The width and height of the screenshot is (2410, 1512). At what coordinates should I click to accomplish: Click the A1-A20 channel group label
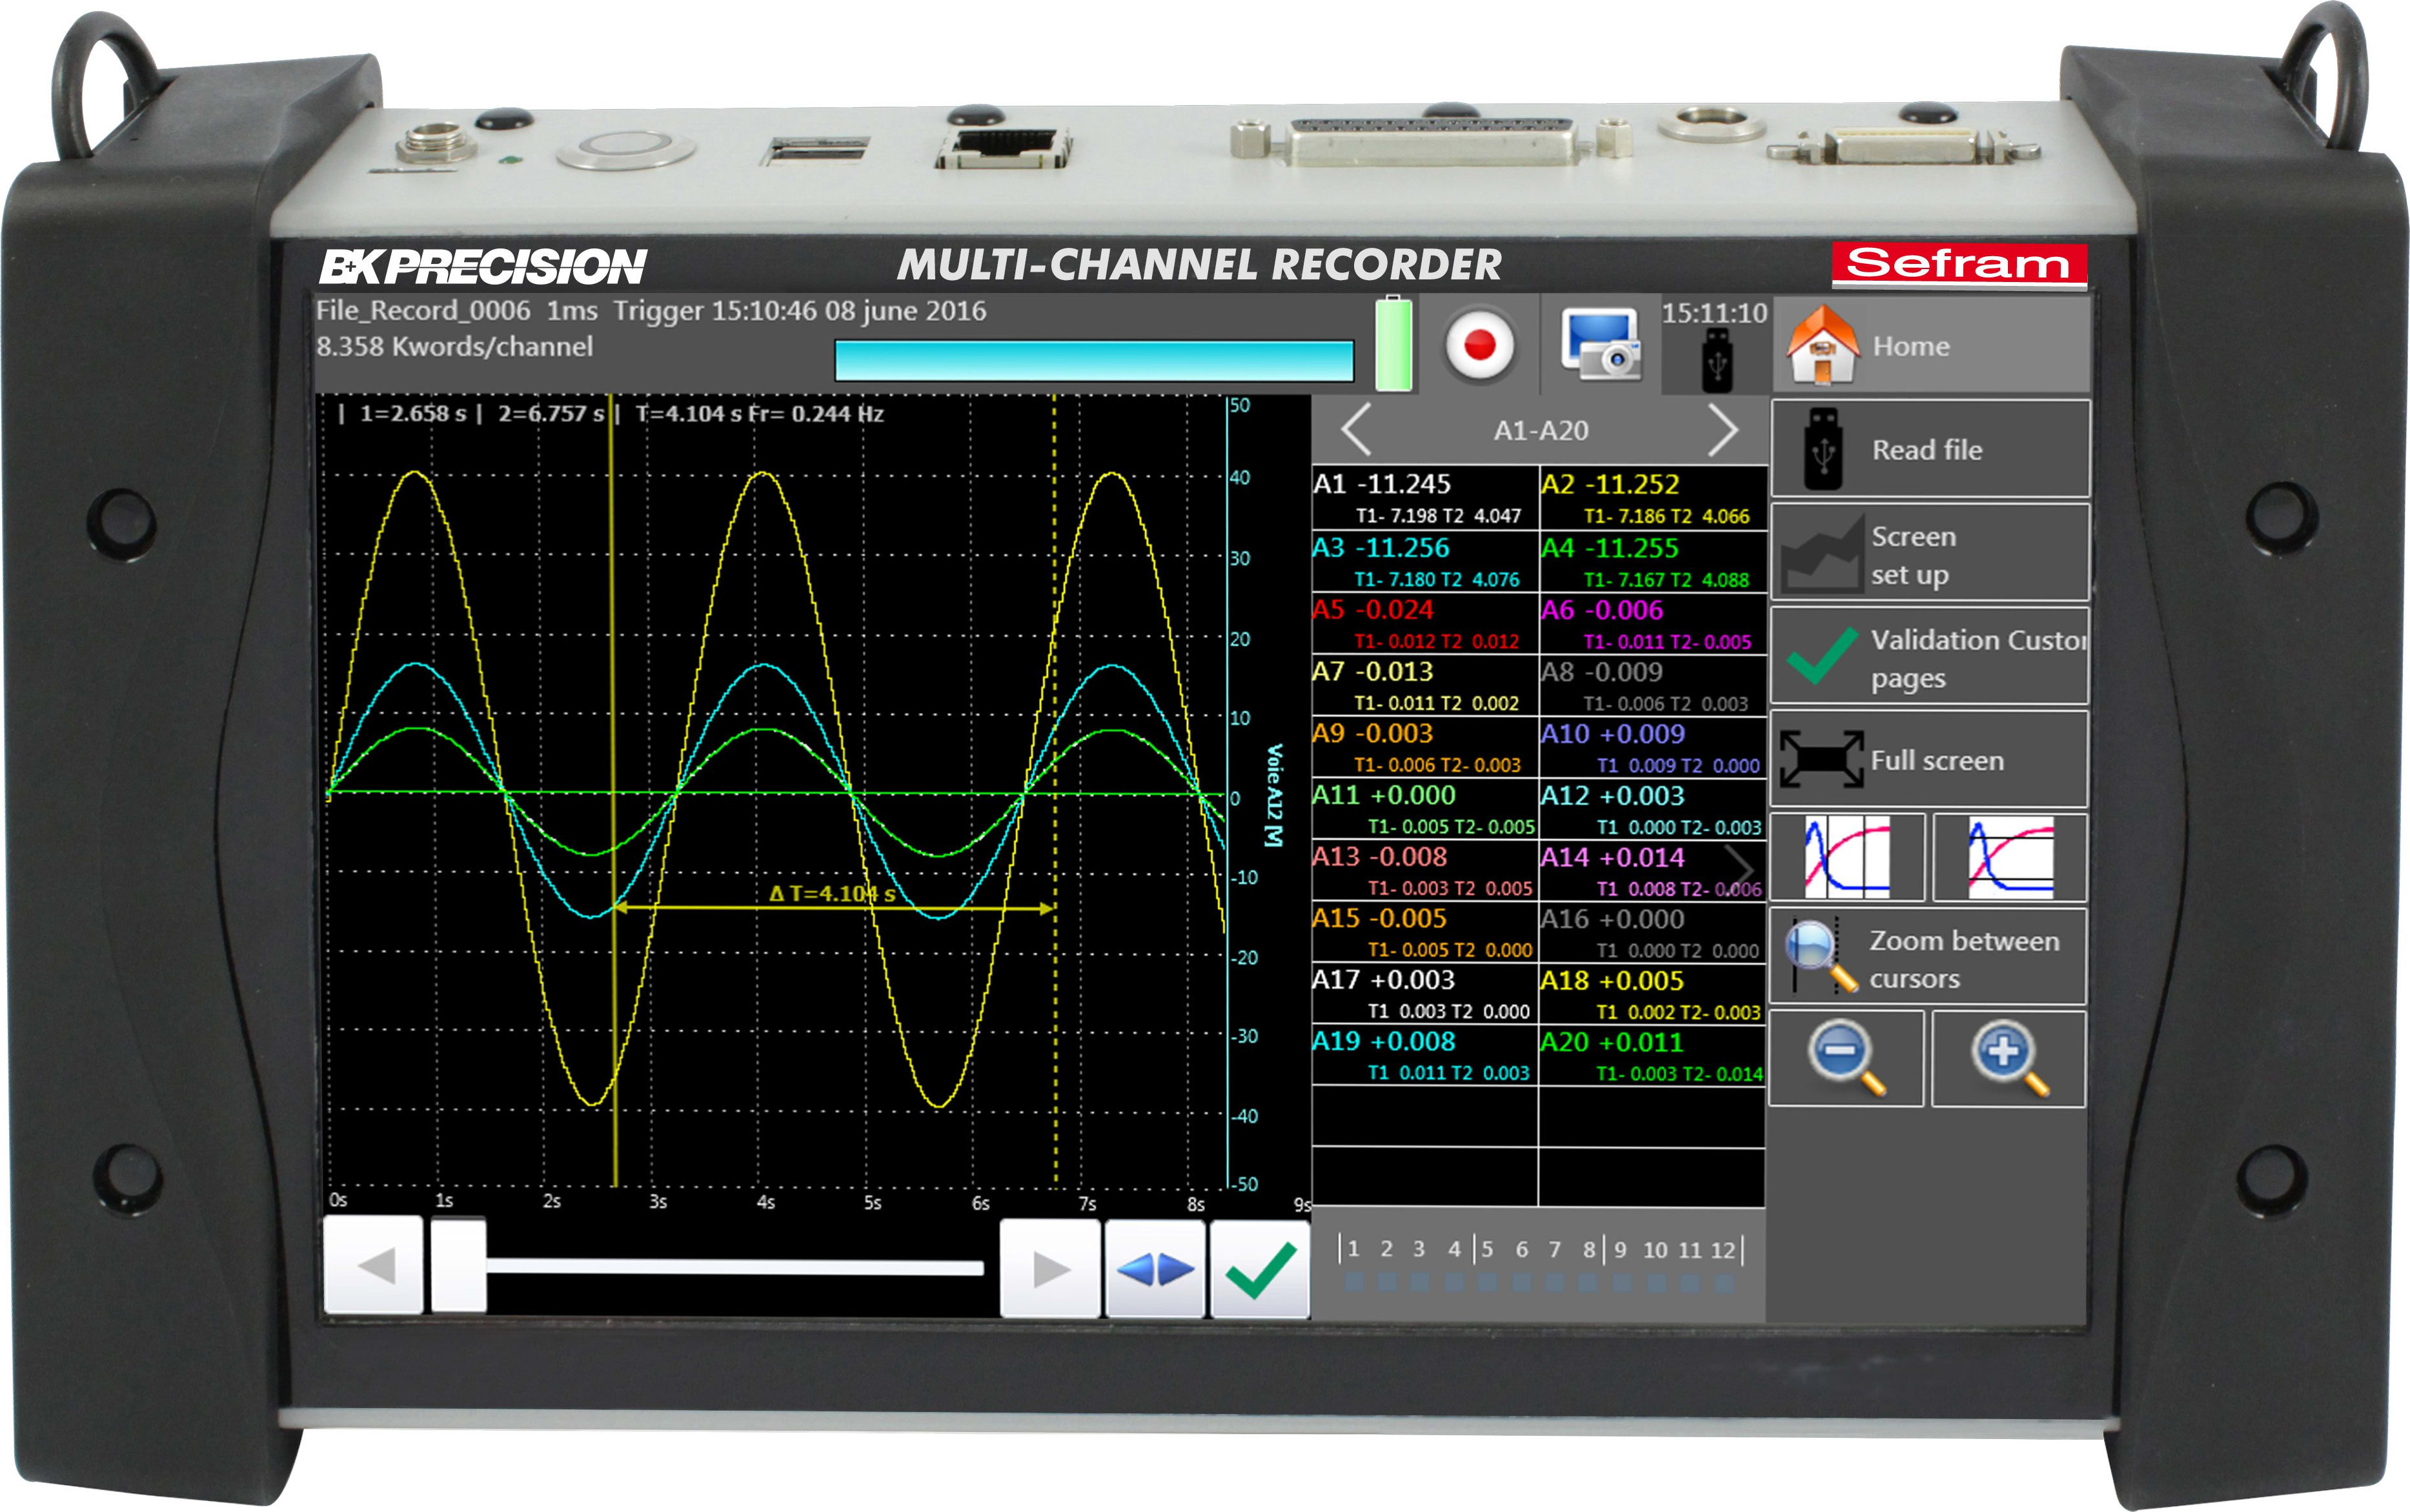[1540, 431]
